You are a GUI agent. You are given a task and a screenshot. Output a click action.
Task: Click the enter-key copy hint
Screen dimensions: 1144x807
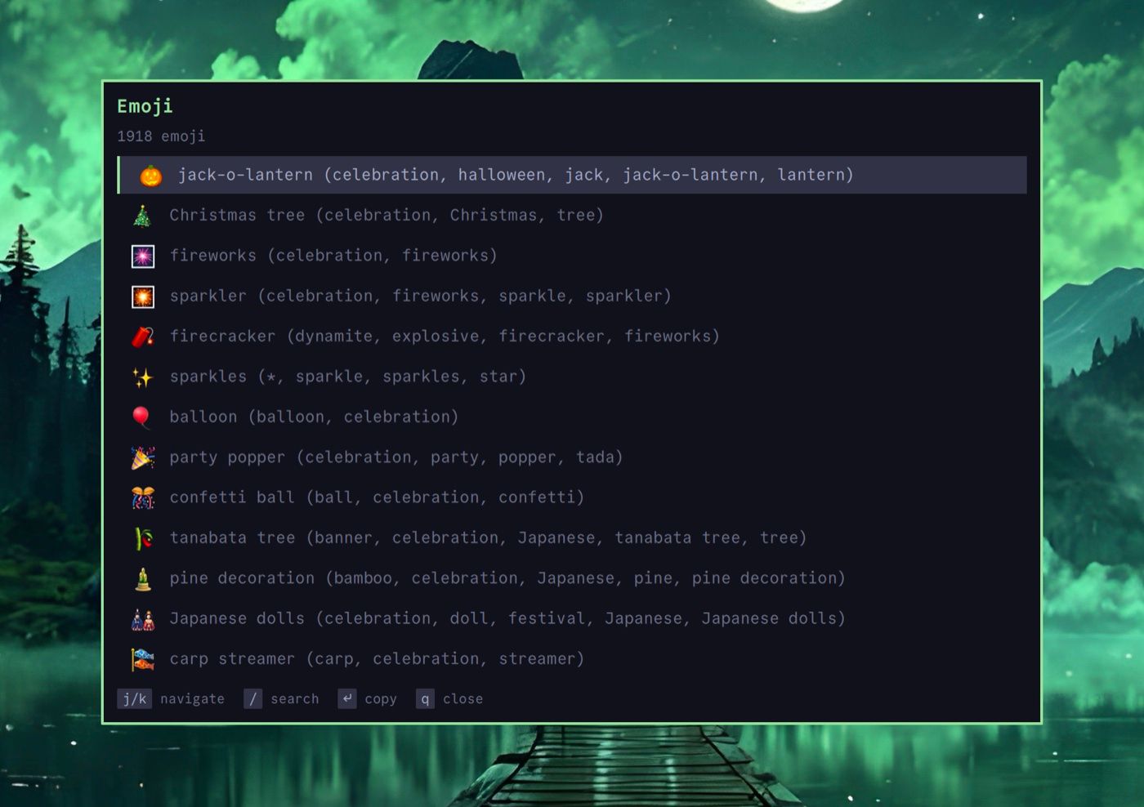347,699
